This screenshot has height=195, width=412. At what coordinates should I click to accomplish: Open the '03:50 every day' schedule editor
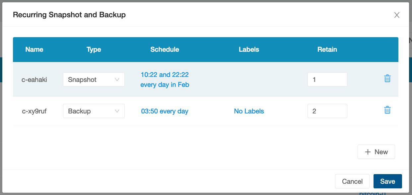(165, 111)
